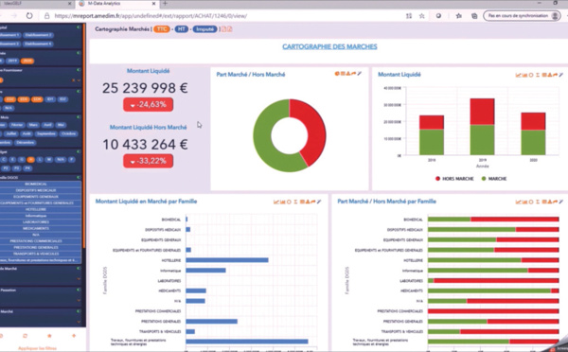Deselect the orange 2020 year filter chip
The height and width of the screenshot is (352, 568).
click(x=27, y=61)
